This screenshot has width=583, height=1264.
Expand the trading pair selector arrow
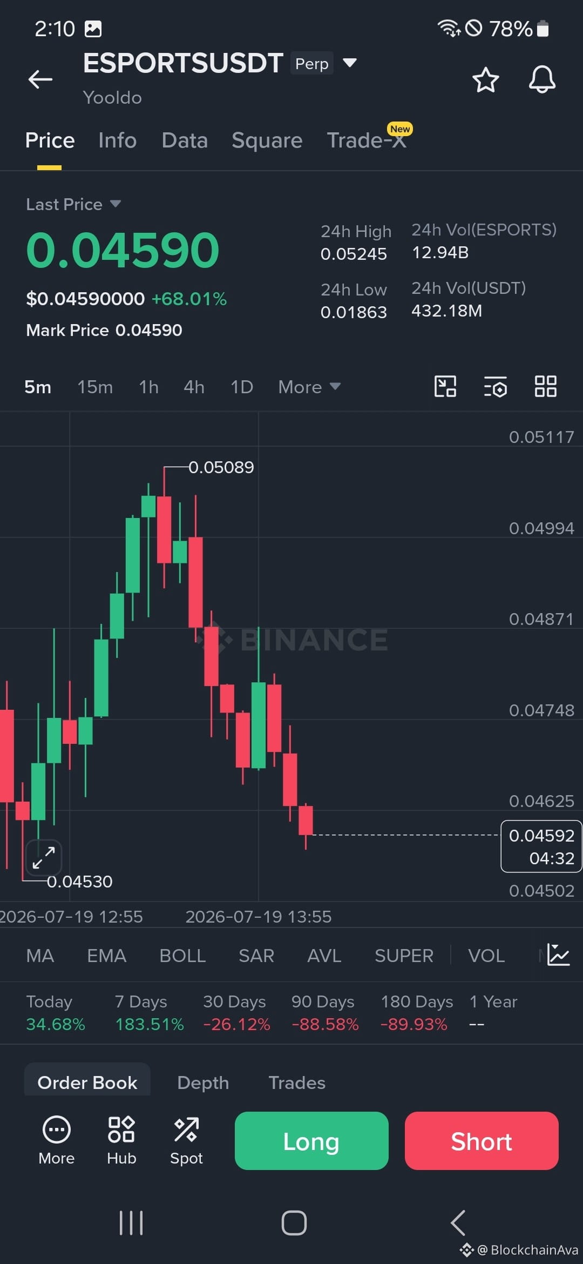350,63
